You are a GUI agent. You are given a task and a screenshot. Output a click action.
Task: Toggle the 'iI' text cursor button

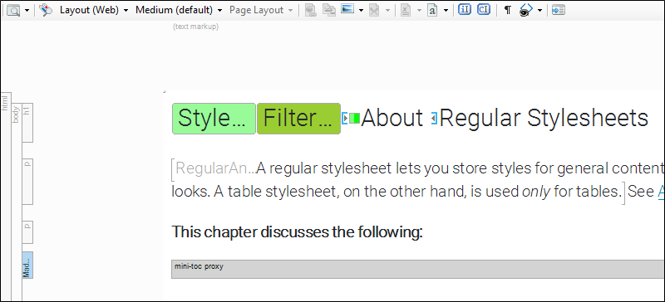[465, 10]
